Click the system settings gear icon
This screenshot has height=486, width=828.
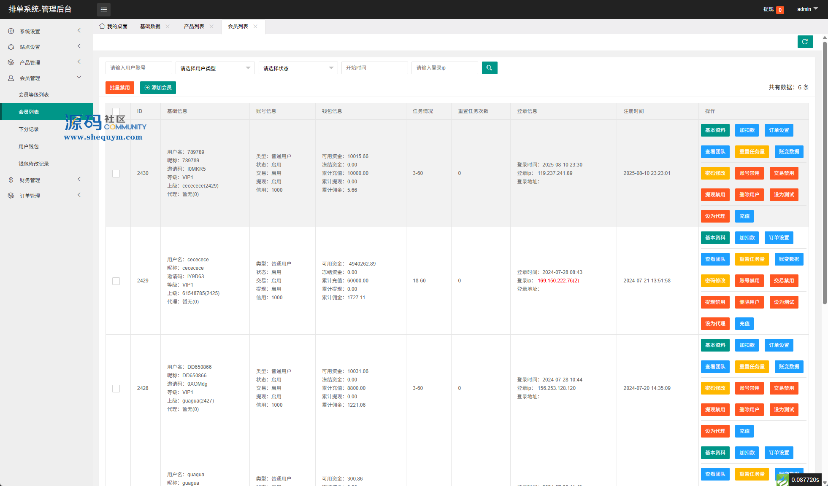click(11, 31)
